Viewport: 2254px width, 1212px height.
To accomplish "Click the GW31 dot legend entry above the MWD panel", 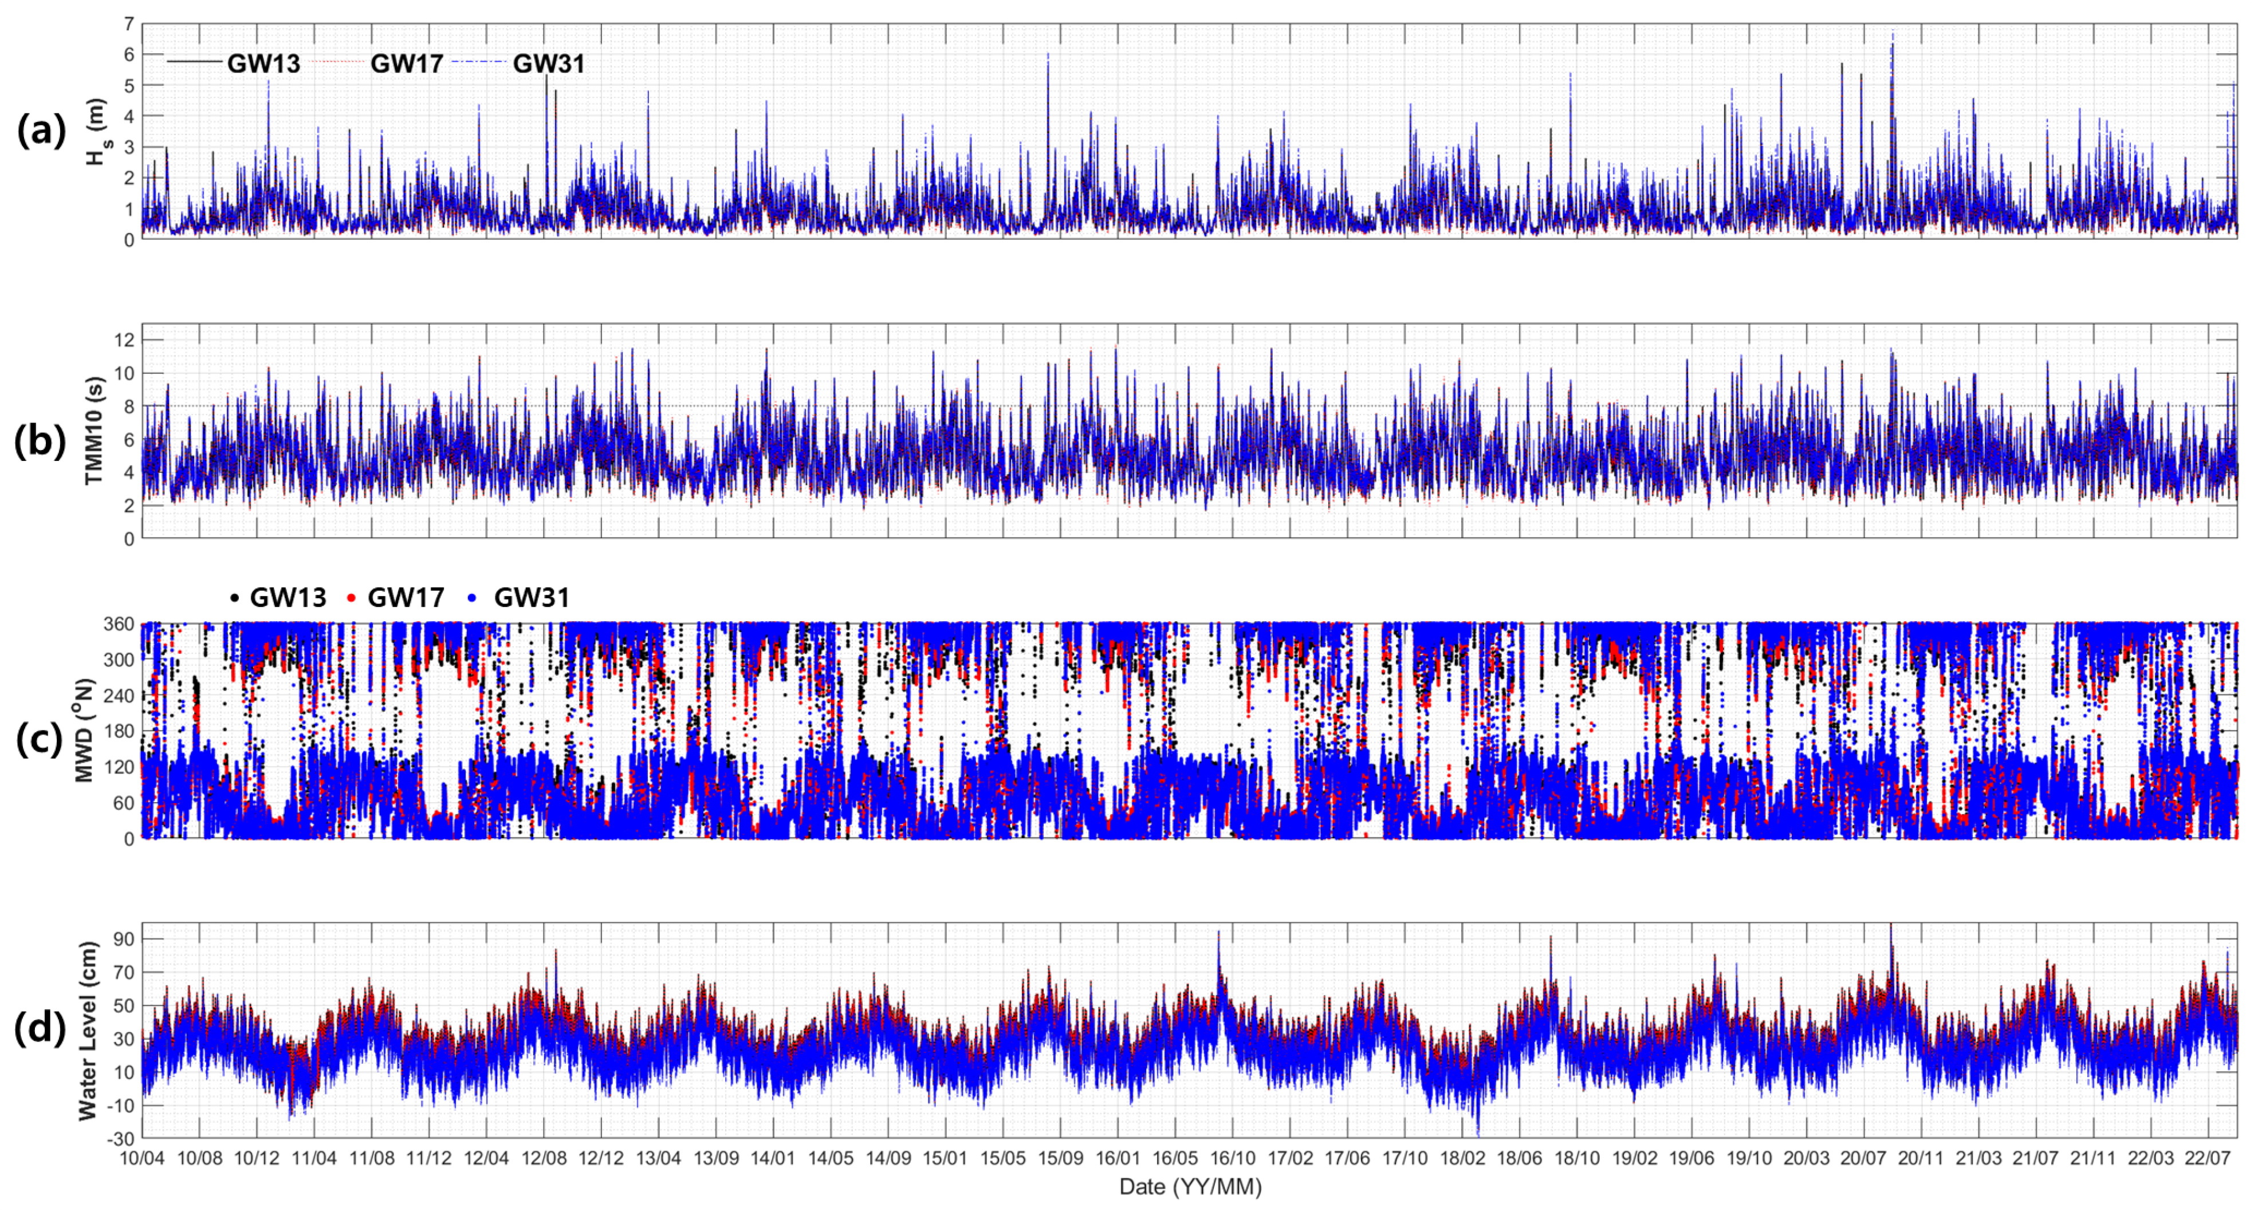I will click(519, 597).
